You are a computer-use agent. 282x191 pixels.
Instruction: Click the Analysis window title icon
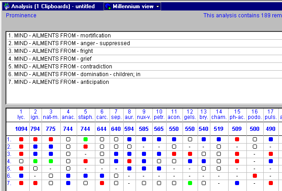coord(7,6)
